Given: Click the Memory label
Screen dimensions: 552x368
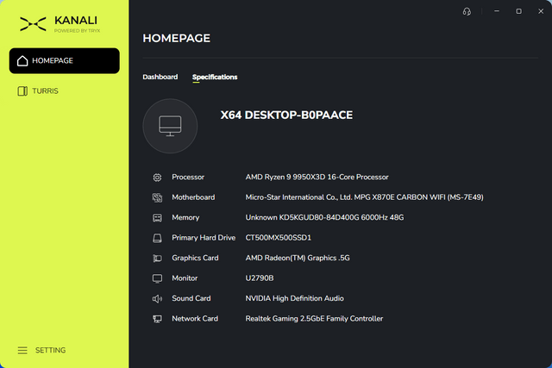Looking at the screenshot, I should (185, 217).
